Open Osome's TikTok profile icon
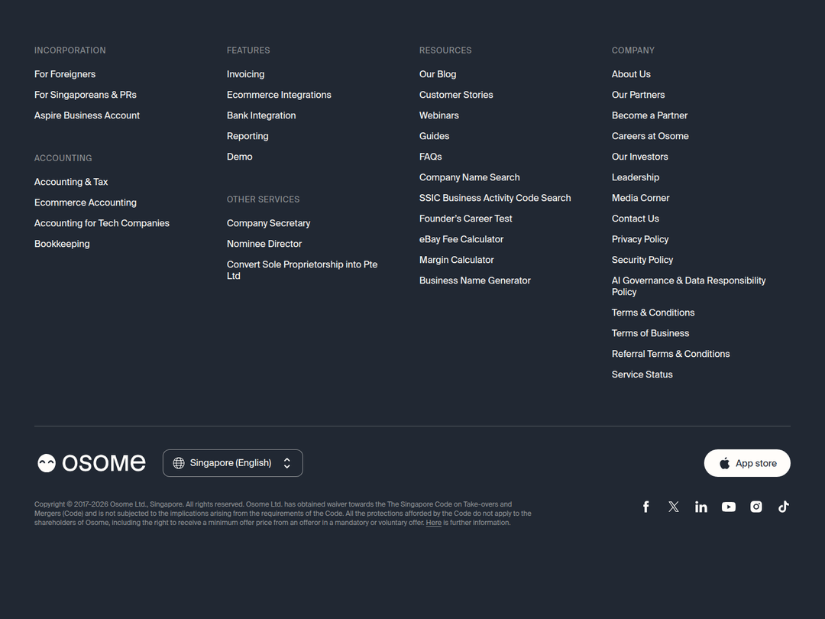This screenshot has height=619, width=825. coord(784,507)
